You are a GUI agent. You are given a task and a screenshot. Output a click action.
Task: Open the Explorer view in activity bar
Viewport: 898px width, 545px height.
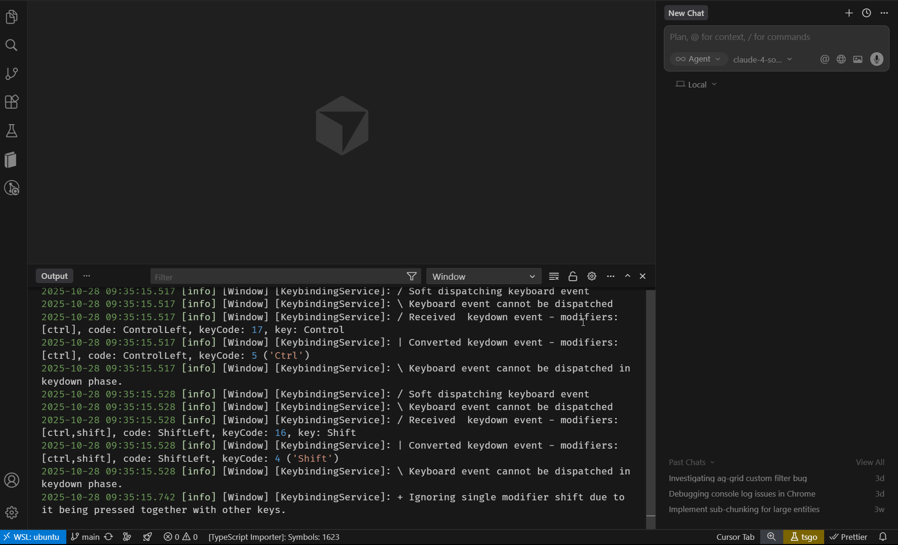(x=12, y=17)
